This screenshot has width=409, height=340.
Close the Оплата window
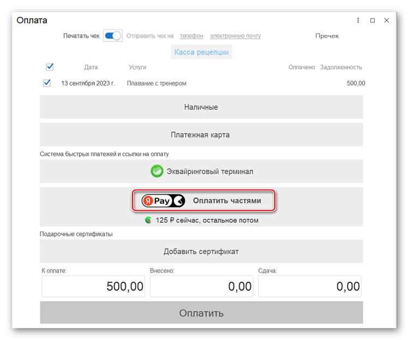[387, 21]
